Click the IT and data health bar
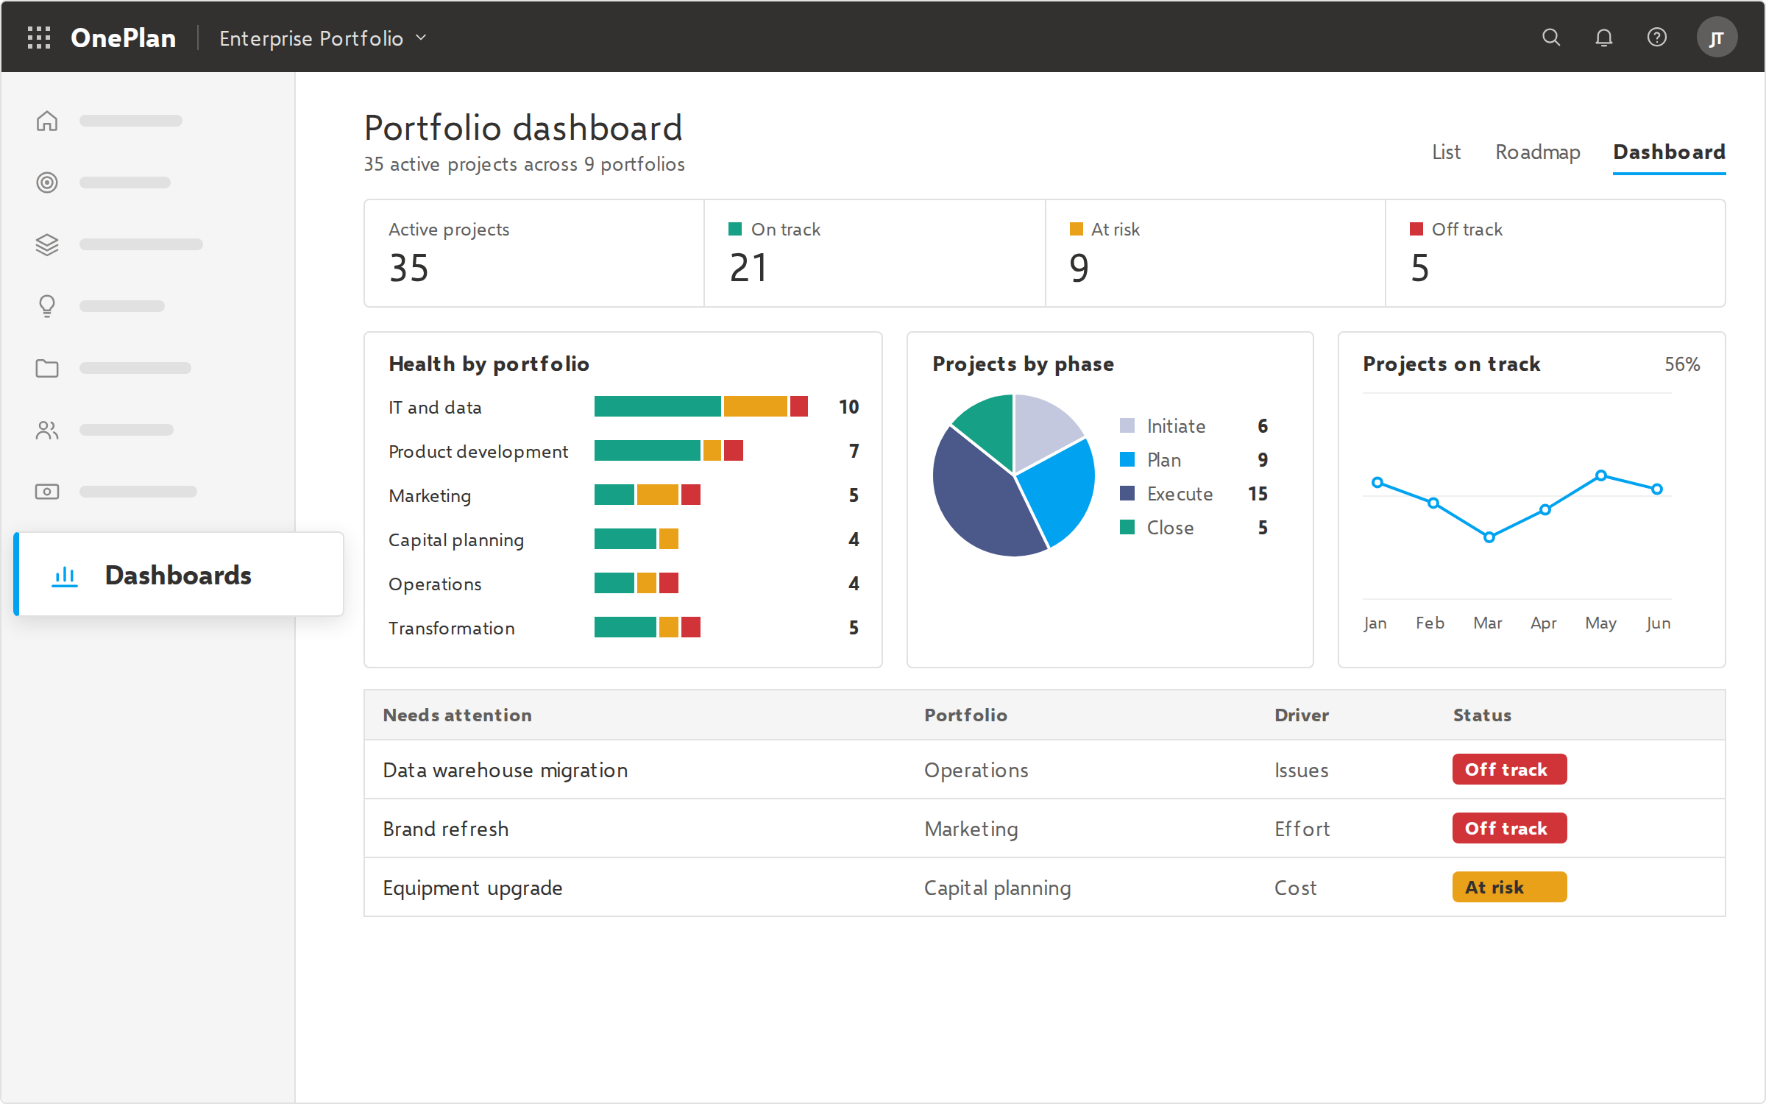Viewport: 1766px width, 1104px height. [x=701, y=406]
